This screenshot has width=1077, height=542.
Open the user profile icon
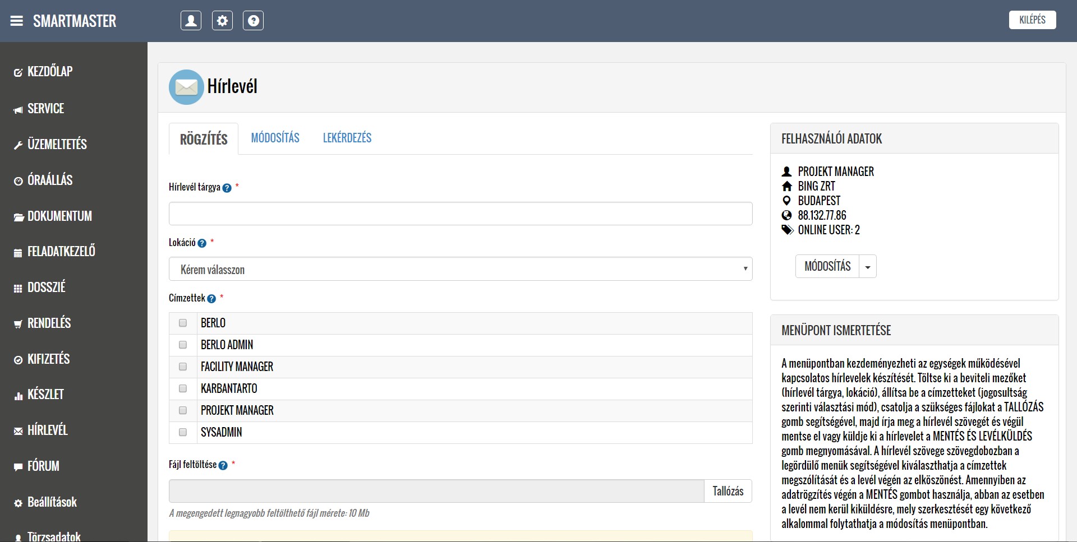click(191, 21)
